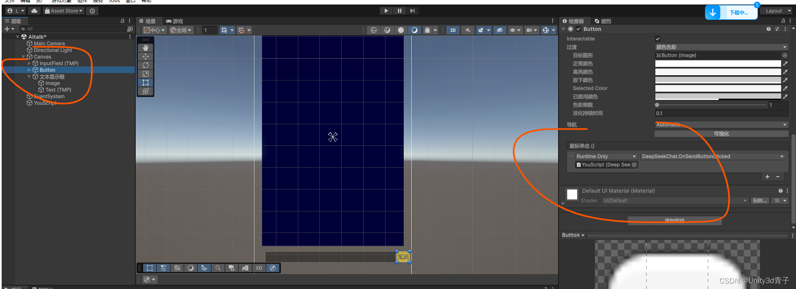Viewport: 796px width, 289px height.
Task: Select the Scale tool
Action: (x=146, y=74)
